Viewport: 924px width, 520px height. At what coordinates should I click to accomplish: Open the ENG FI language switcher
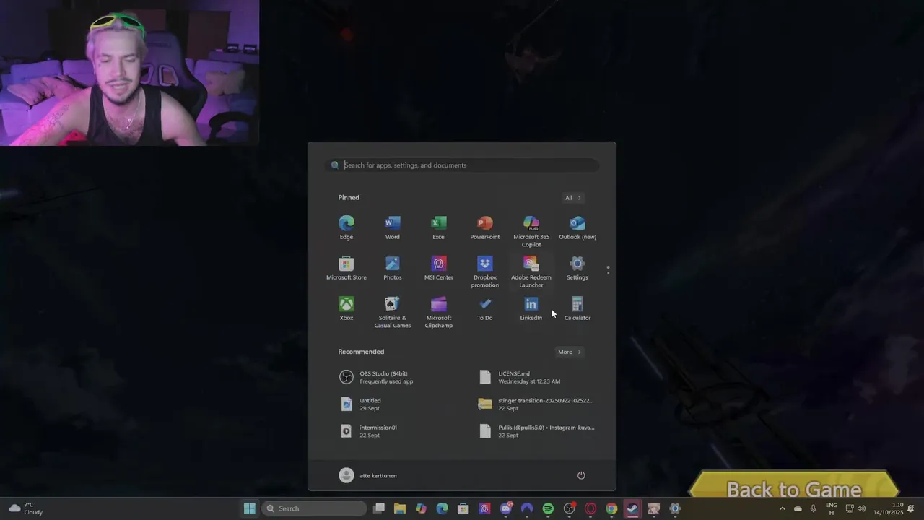(x=832, y=508)
